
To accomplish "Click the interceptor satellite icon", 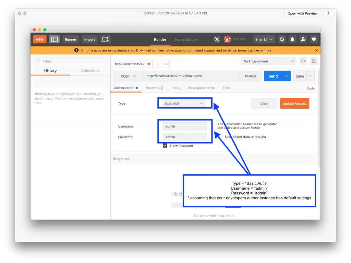I will (x=217, y=39).
